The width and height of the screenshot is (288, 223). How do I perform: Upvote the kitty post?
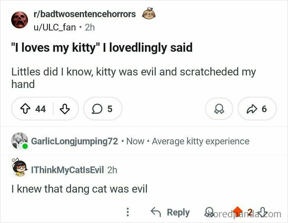25,109
